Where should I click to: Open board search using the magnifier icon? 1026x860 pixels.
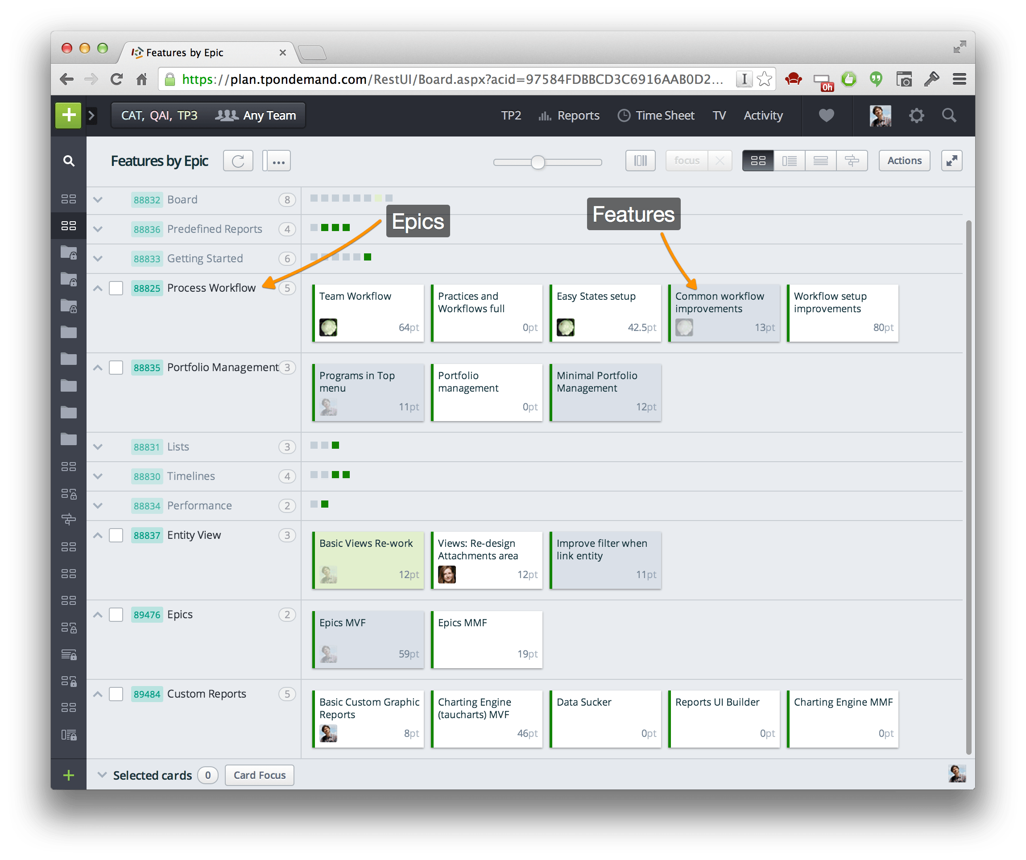69,160
